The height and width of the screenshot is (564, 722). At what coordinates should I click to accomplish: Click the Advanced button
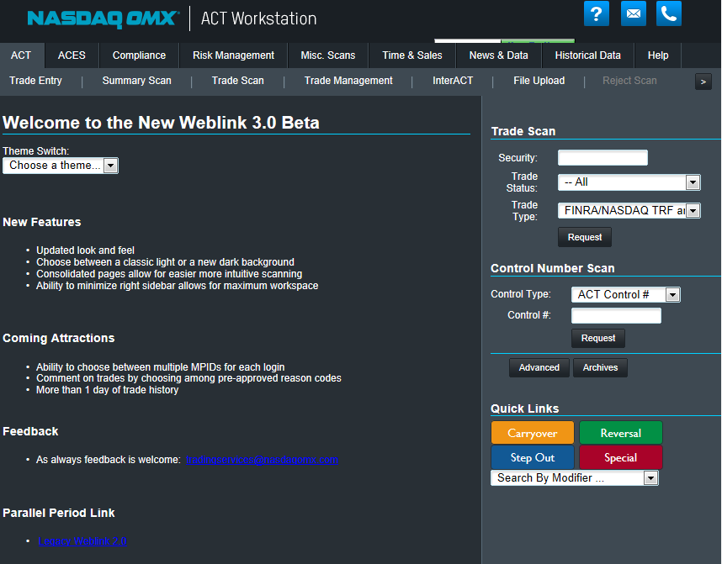pyautogui.click(x=539, y=367)
